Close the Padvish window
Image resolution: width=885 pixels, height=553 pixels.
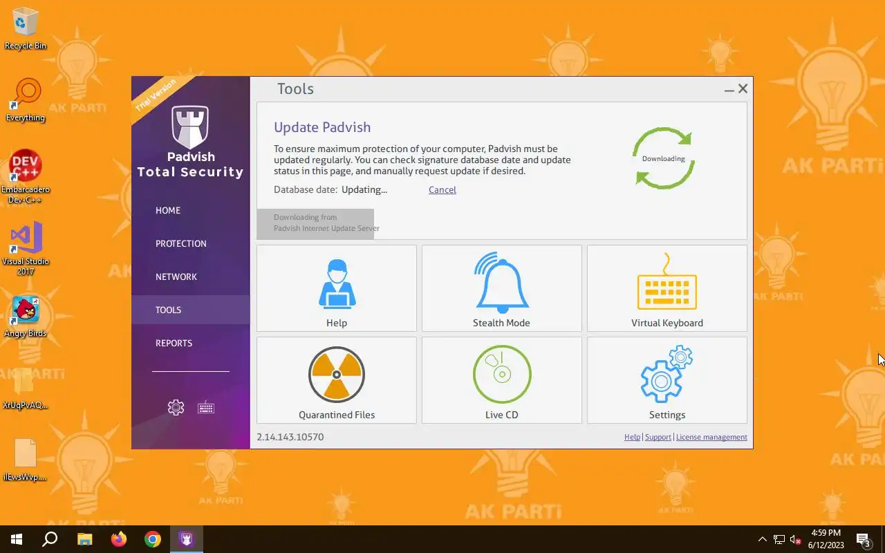pos(743,88)
